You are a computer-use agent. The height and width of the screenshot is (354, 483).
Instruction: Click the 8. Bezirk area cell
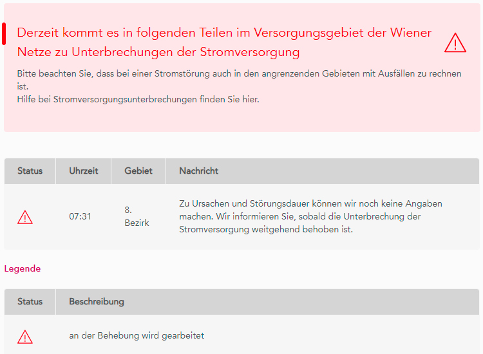[137, 216]
